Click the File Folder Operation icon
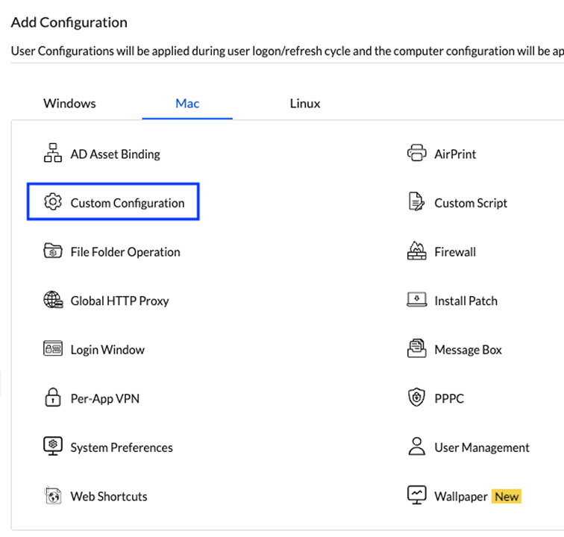The image size is (564, 537). point(52,251)
